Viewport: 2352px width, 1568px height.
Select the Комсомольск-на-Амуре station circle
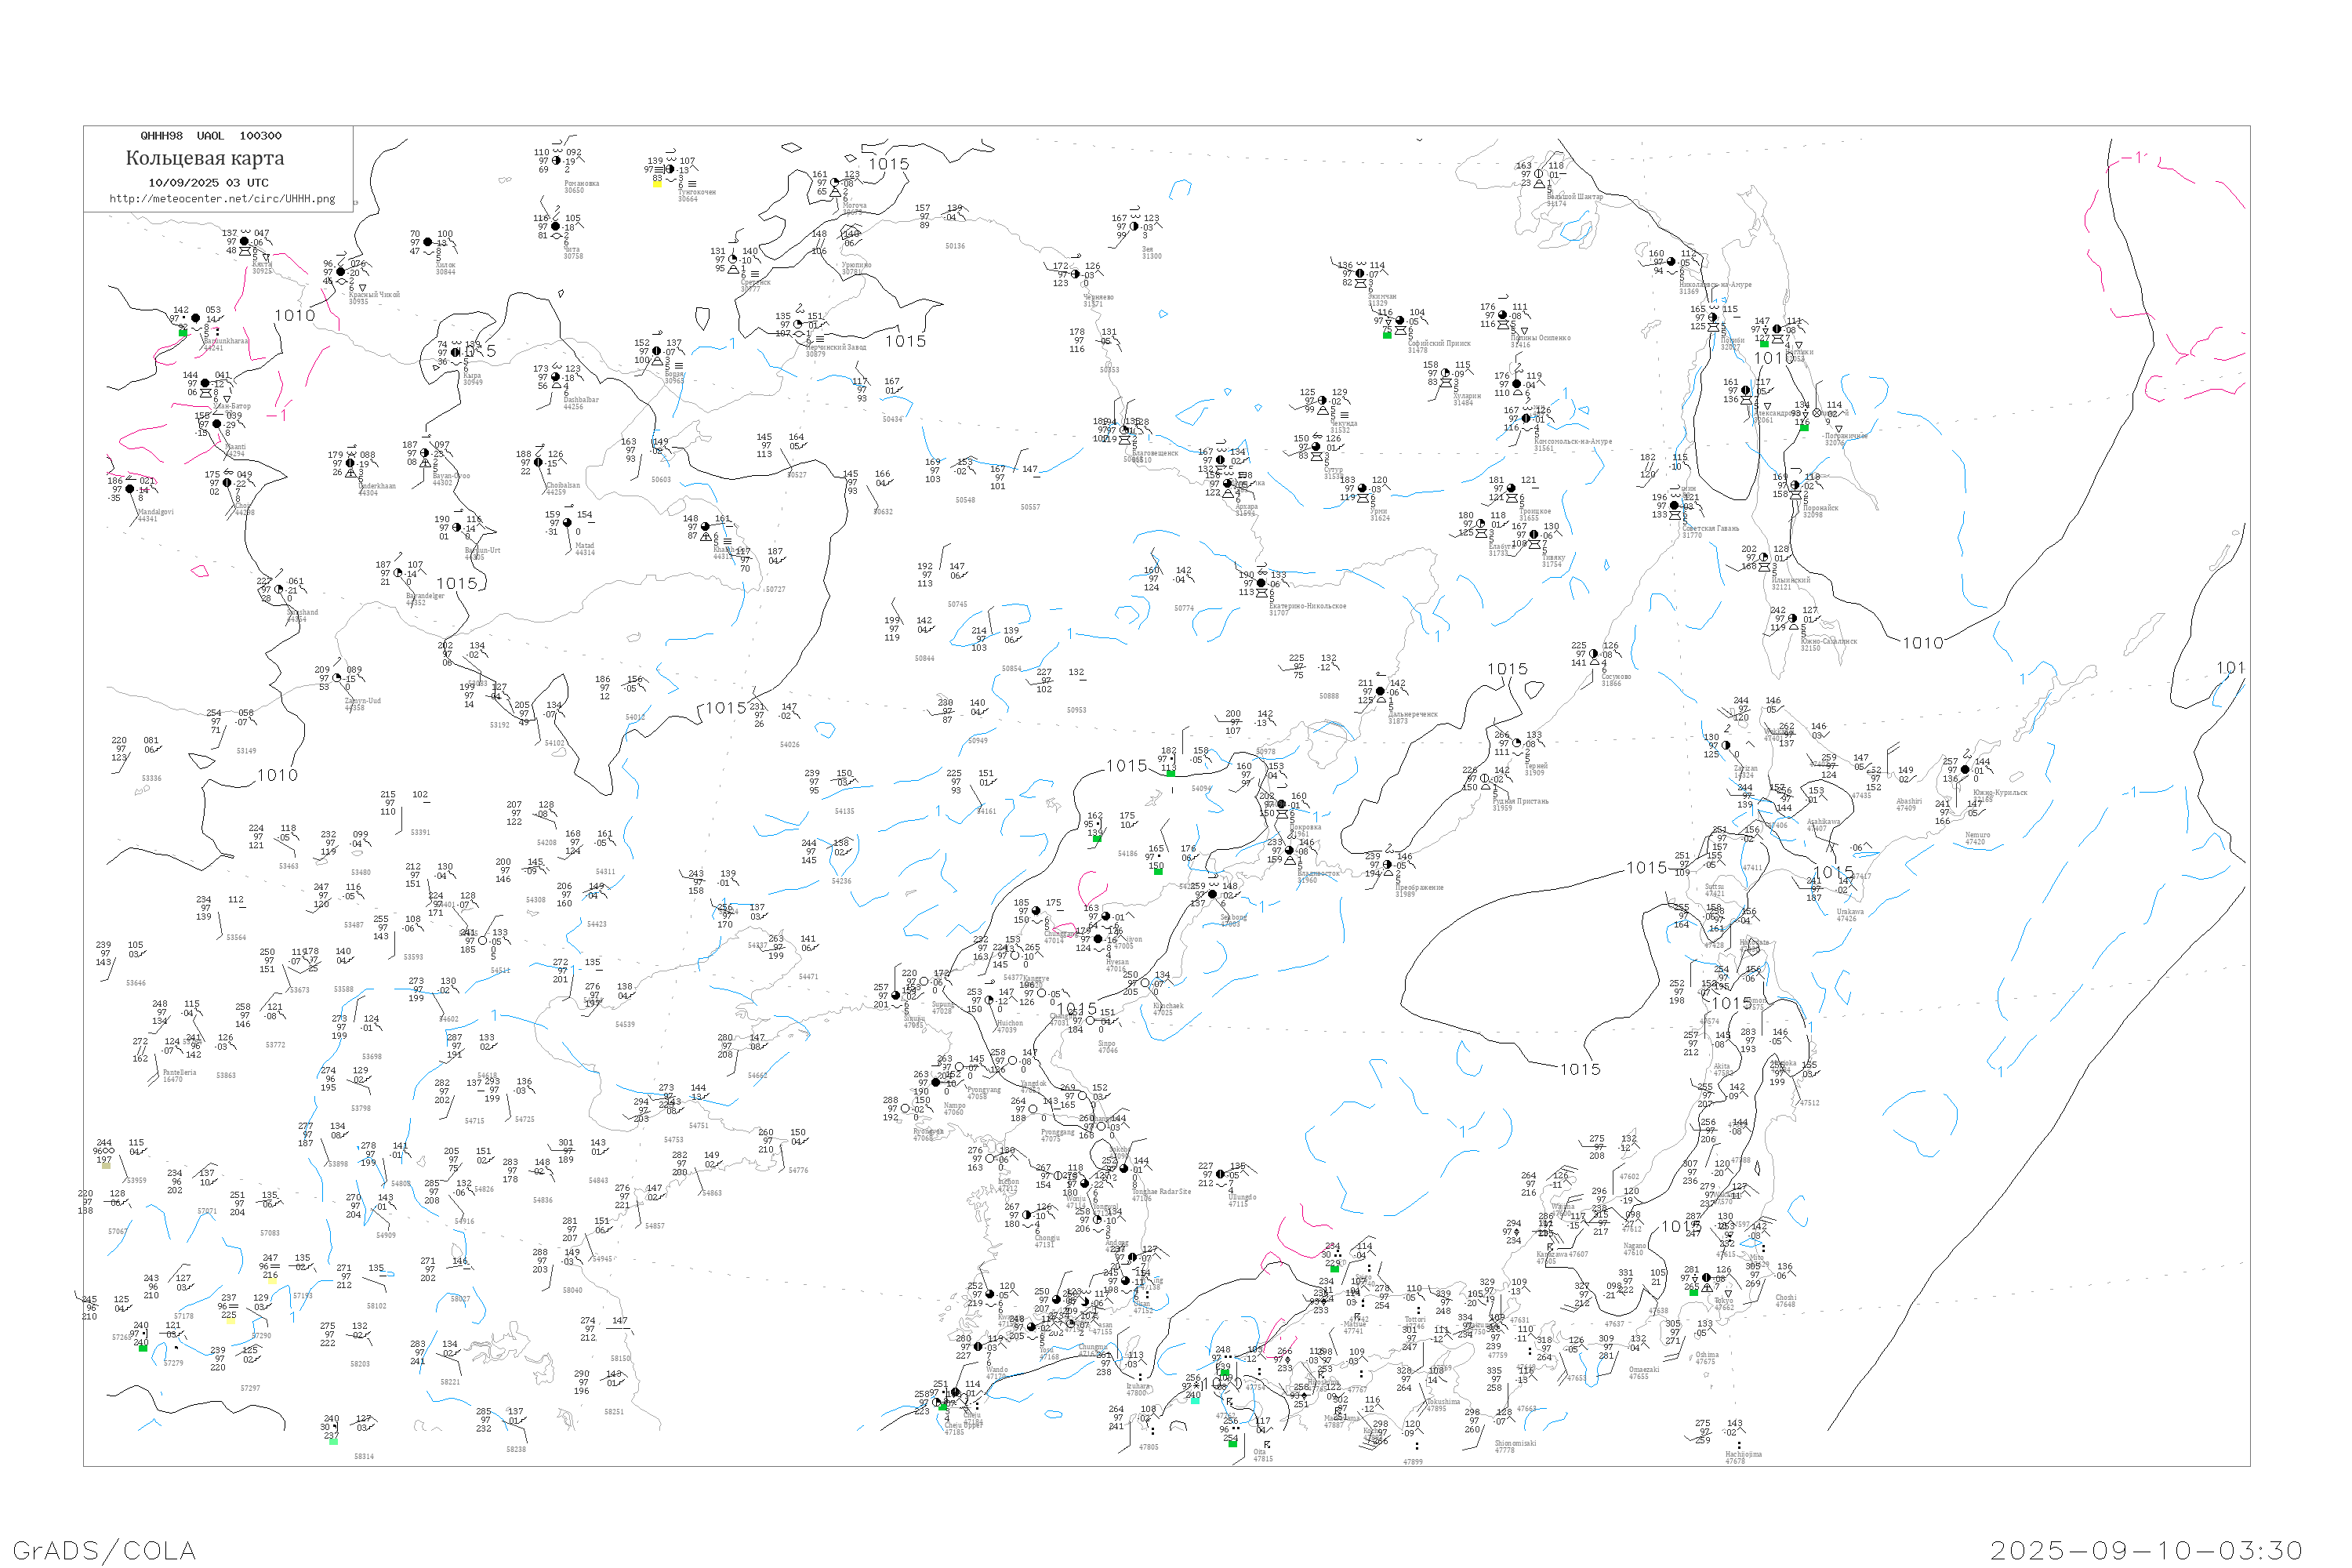(x=1526, y=419)
